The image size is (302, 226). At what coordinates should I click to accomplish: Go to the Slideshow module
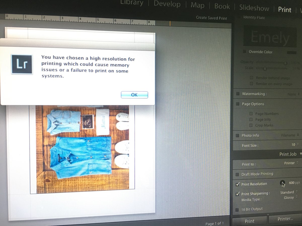point(254,8)
